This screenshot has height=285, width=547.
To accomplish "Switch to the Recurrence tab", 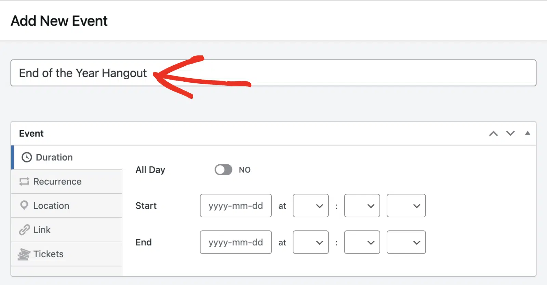I will click(x=67, y=181).
